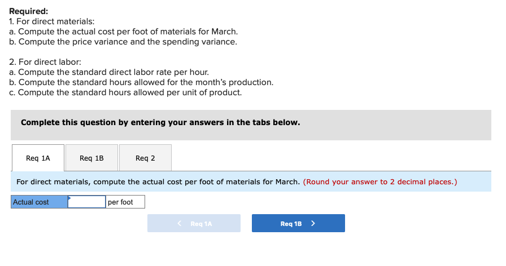
Task: Switch to the Req 1A tab
Action: pyautogui.click(x=38, y=158)
